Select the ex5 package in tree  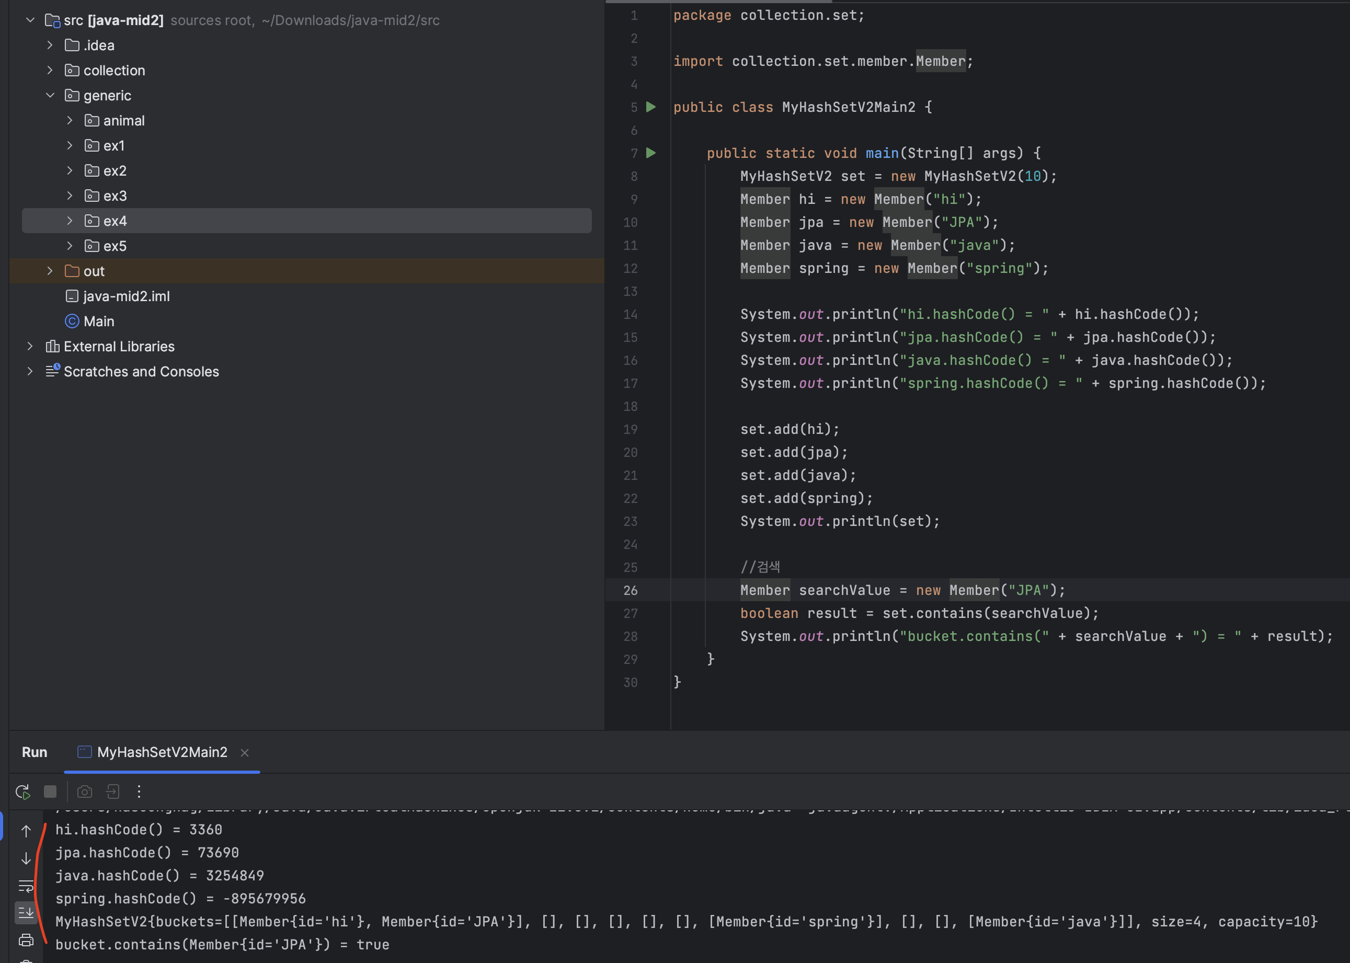(115, 246)
